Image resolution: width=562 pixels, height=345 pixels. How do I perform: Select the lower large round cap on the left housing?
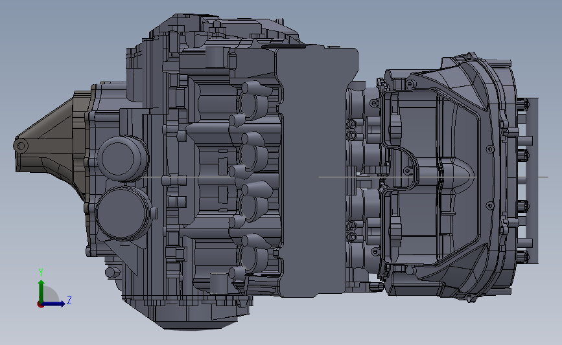(x=122, y=213)
